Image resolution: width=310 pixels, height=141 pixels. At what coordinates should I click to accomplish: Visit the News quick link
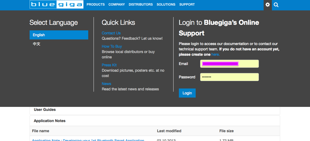coord(106,84)
